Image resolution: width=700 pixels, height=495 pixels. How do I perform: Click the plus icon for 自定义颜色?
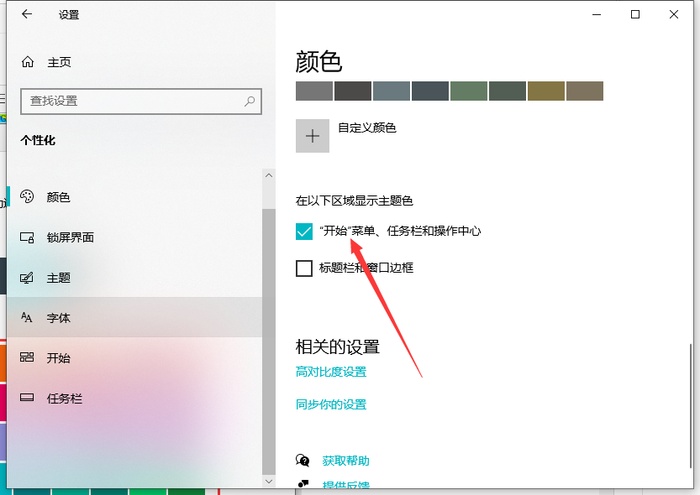point(312,135)
